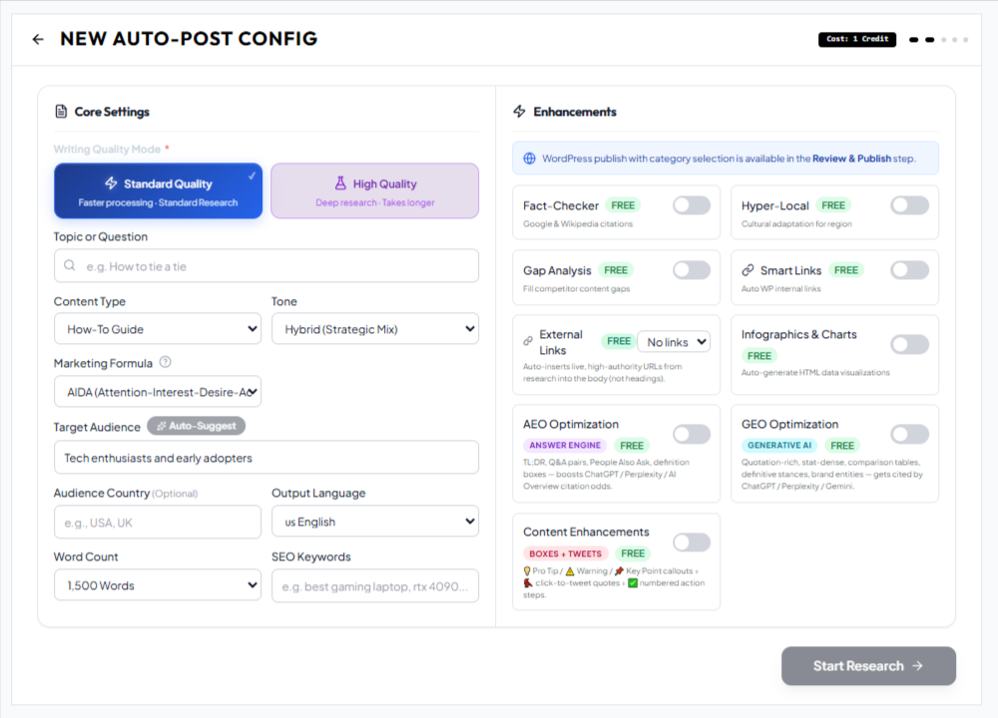
Task: Click the back arrow icon
Action: click(38, 40)
